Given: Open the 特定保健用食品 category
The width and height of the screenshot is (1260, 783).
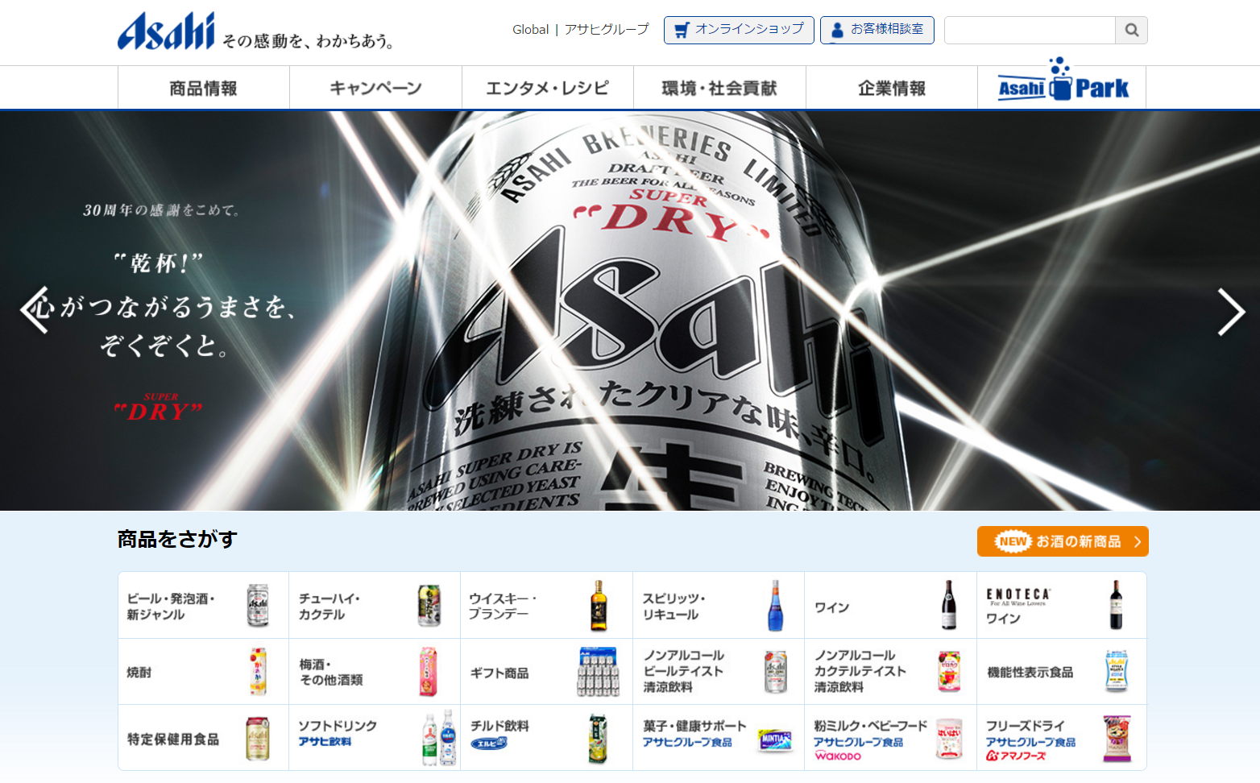Looking at the screenshot, I should pyautogui.click(x=204, y=738).
